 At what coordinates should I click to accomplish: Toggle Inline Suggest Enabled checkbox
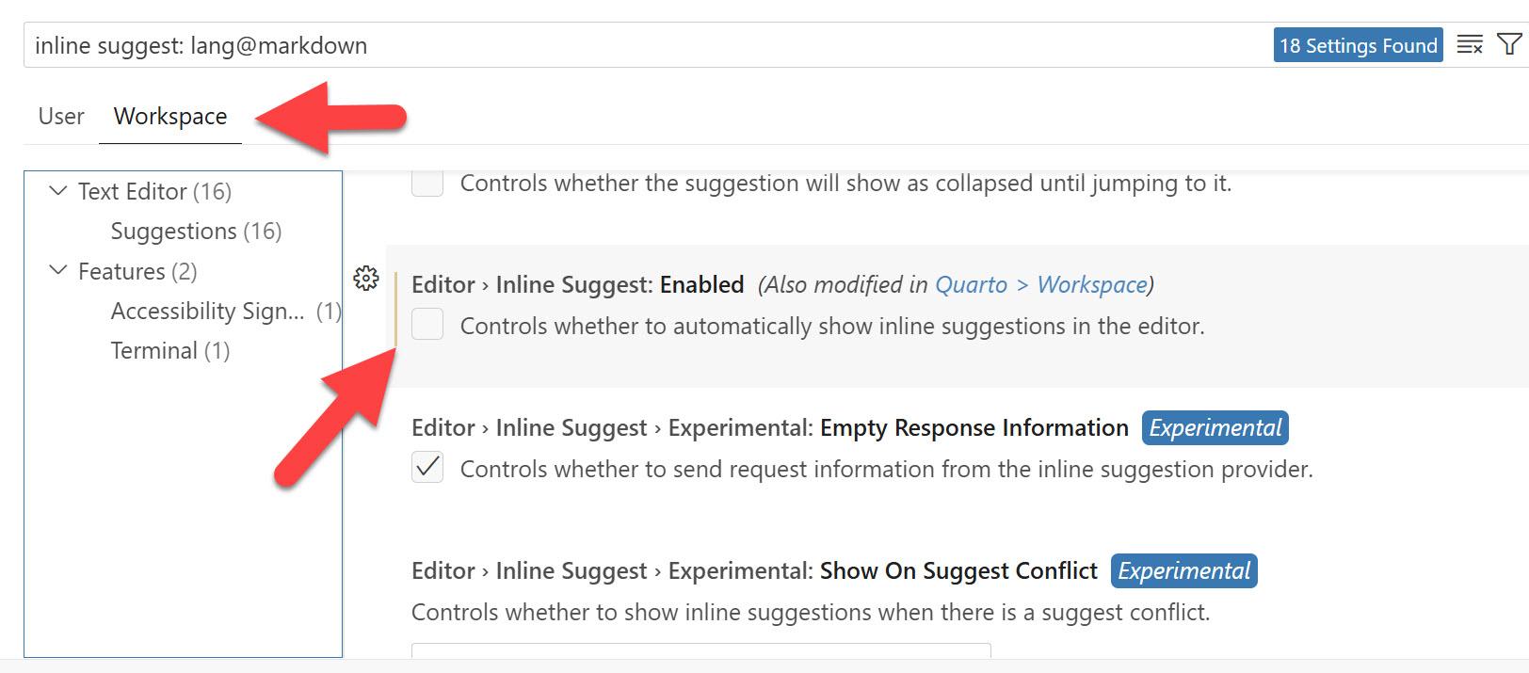tap(427, 325)
